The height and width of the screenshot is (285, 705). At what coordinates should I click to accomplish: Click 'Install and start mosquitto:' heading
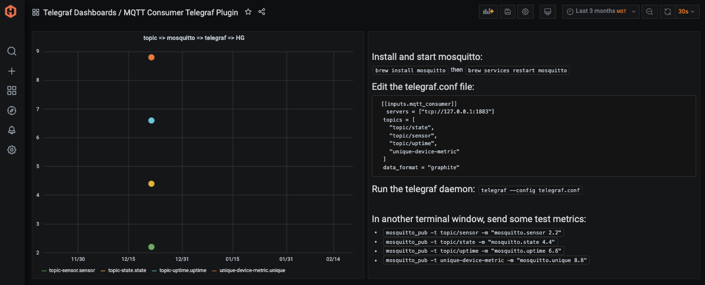(427, 58)
